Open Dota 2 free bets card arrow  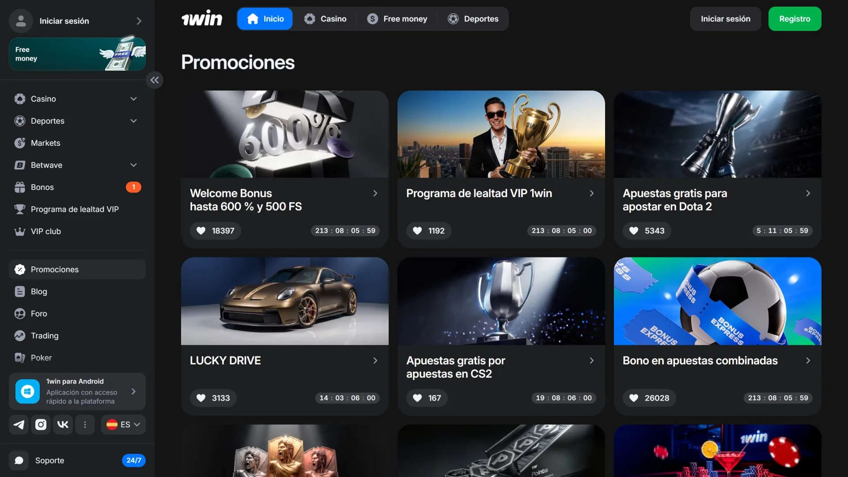tap(808, 193)
